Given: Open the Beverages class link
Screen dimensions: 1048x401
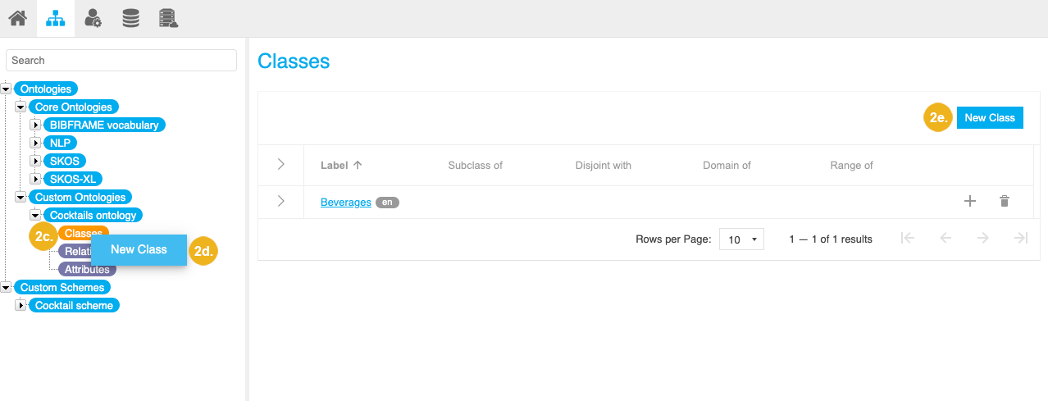Looking at the screenshot, I should (345, 202).
